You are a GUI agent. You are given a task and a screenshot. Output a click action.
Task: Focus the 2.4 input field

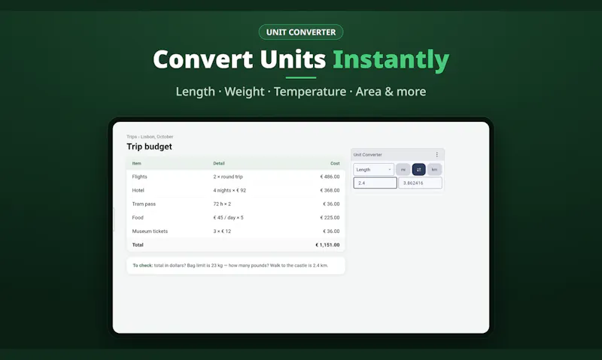point(375,183)
